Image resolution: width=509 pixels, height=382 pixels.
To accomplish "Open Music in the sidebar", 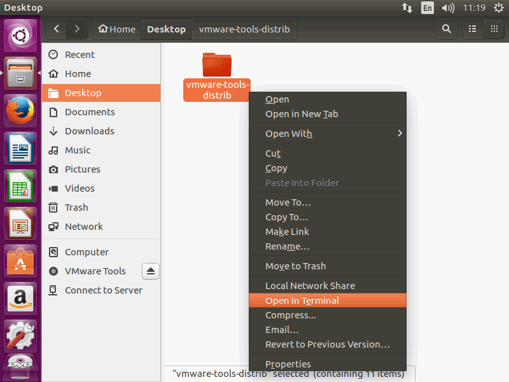I will tap(101, 150).
